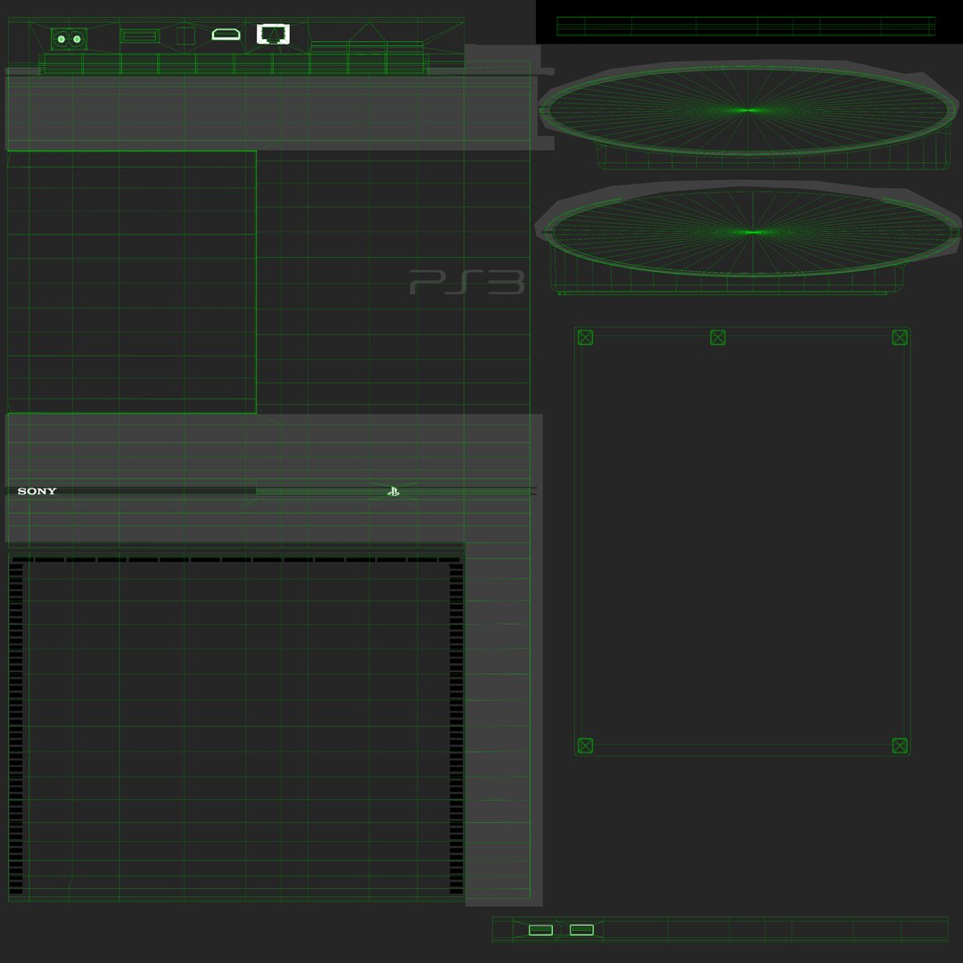963x963 pixels.
Task: Click the figure-eight power socket icon
Action: (x=69, y=39)
